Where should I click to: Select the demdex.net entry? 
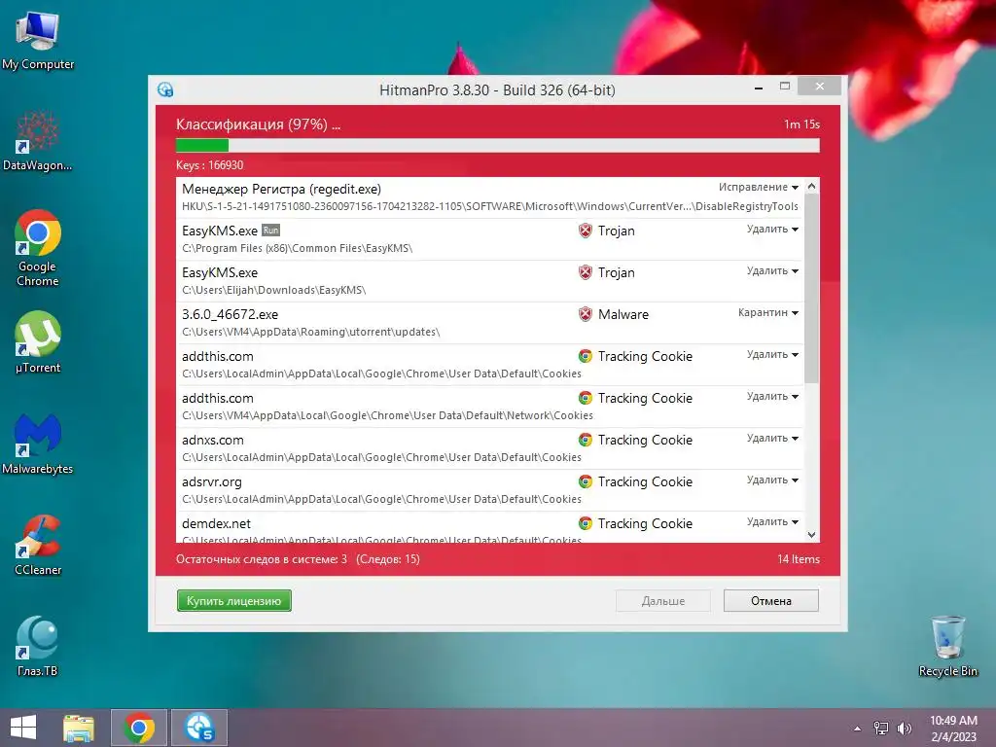tap(490, 528)
